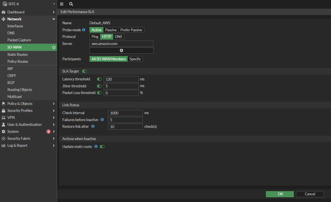The height and width of the screenshot is (202, 331).
Task: Click info icon next to Failures before inactive
Action: click(x=102, y=120)
